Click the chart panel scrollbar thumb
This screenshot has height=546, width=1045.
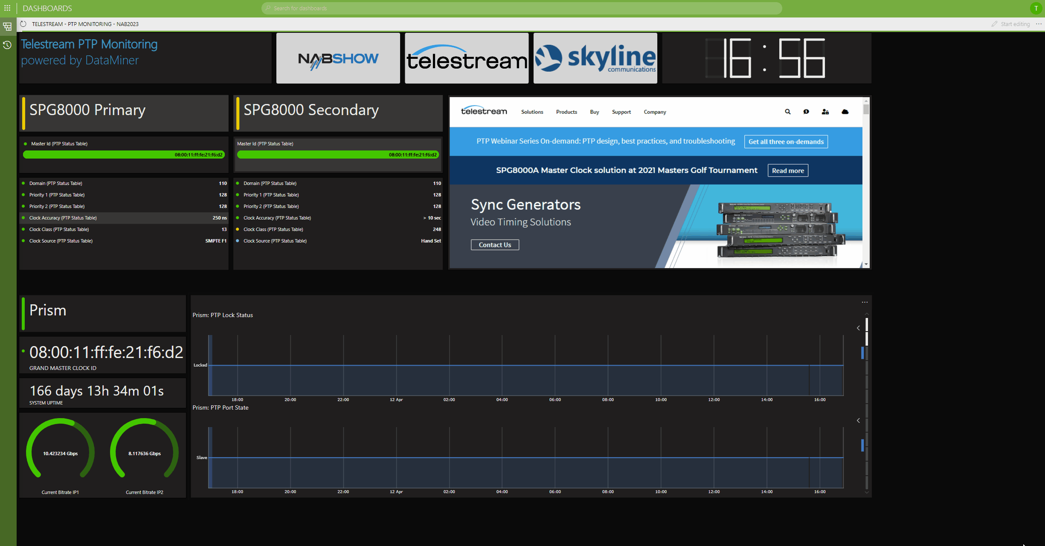[867, 332]
